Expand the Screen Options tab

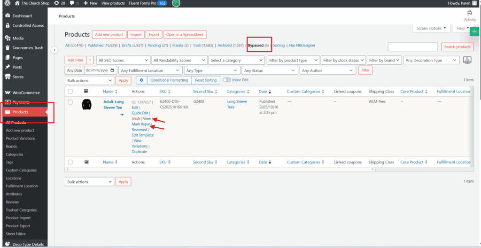[x=431, y=28]
